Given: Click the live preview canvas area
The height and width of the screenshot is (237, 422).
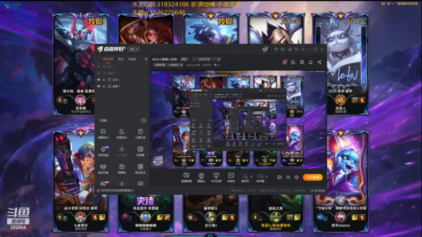Looking at the screenshot, I should pyautogui.click(x=238, y=120).
